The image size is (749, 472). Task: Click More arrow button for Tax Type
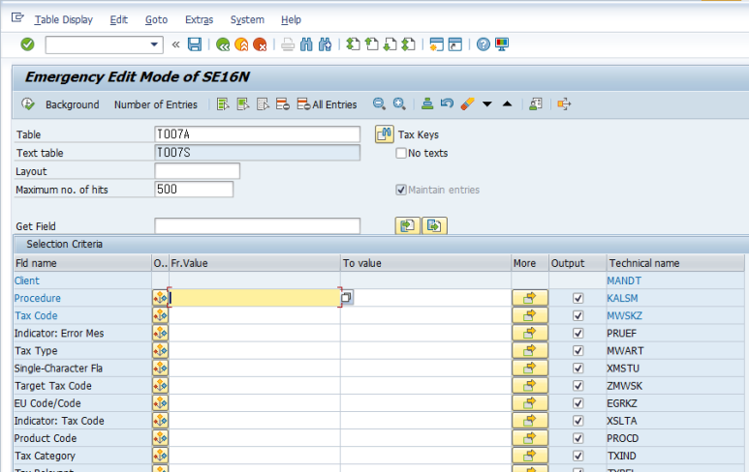(x=529, y=351)
